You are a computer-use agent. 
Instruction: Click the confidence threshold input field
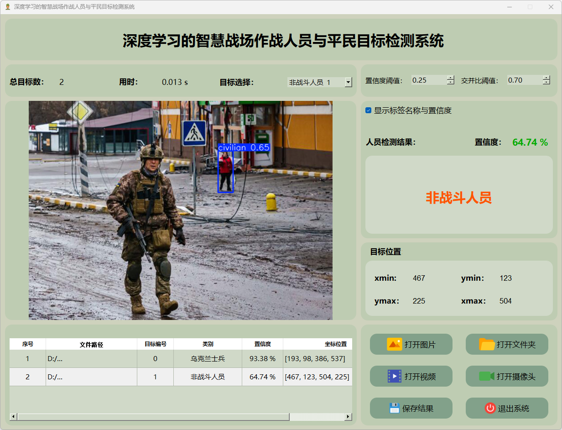428,80
